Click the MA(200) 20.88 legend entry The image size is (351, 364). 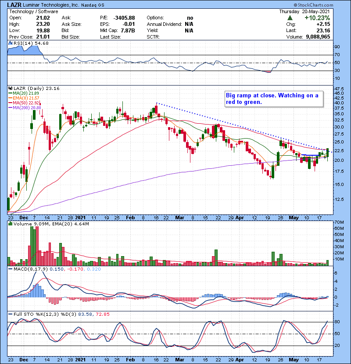coord(25,108)
